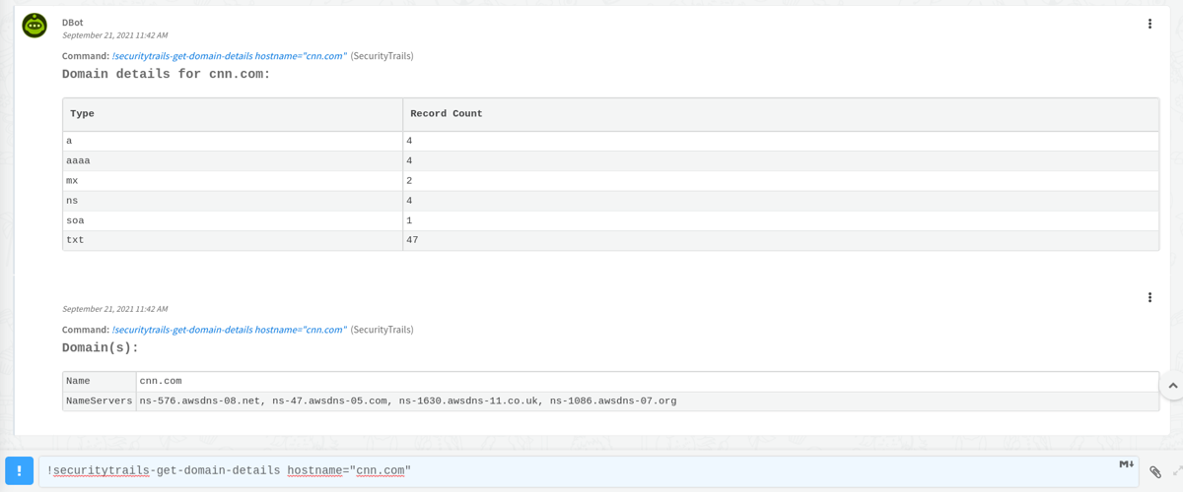Open the second securitytrails-get-domain-details command link
This screenshot has width=1183, height=492.
point(230,330)
